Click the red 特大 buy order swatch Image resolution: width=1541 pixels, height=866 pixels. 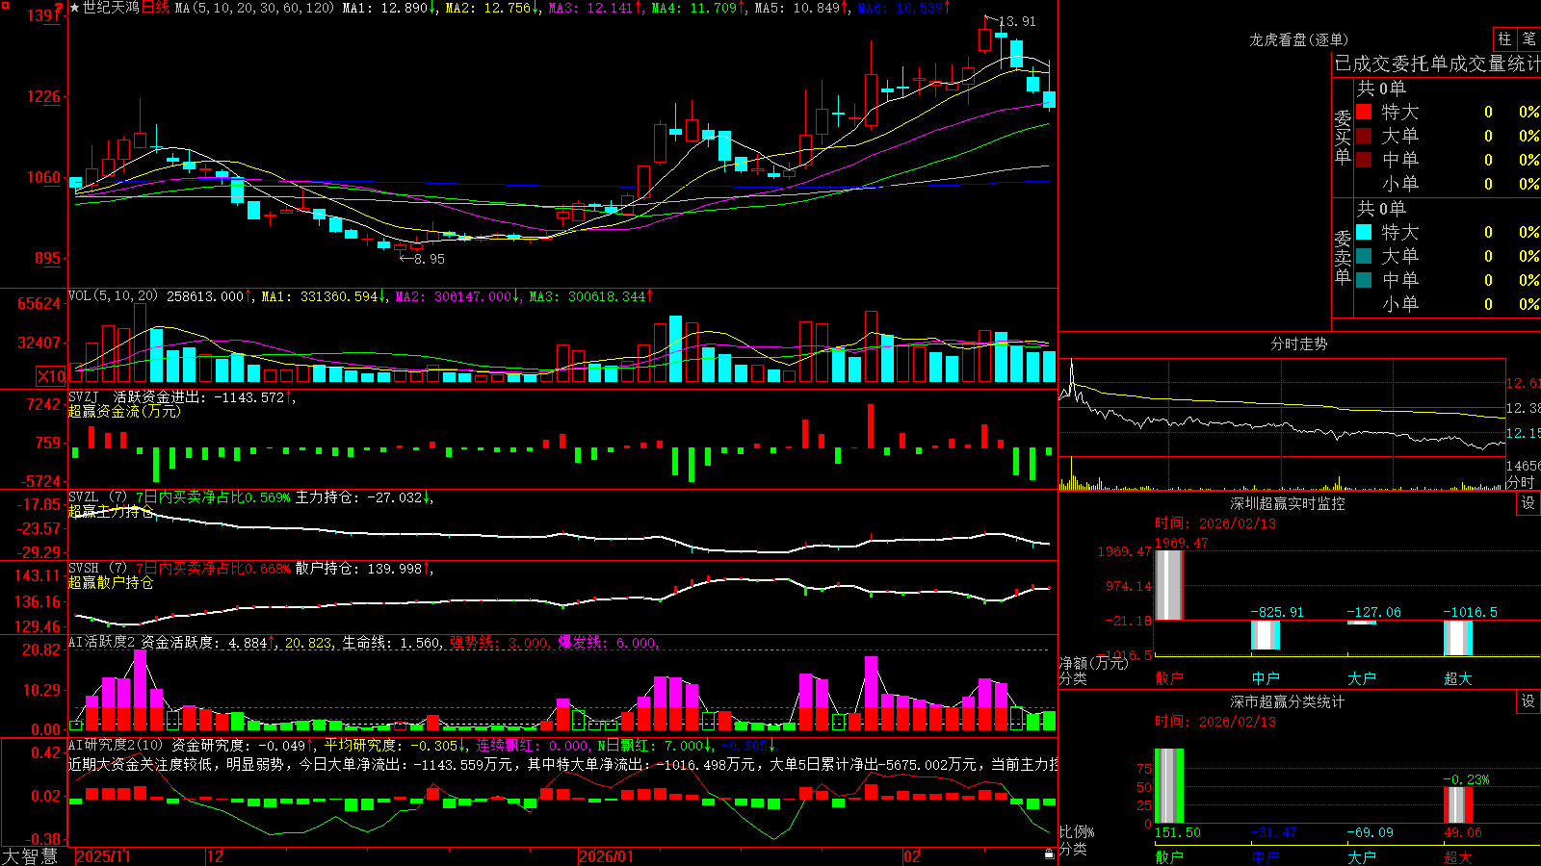tap(1364, 112)
